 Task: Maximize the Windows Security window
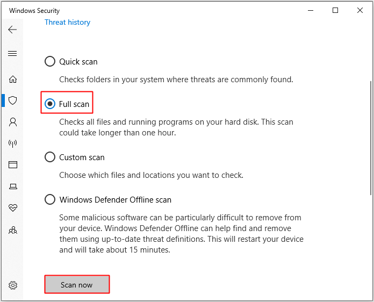pyautogui.click(x=335, y=10)
